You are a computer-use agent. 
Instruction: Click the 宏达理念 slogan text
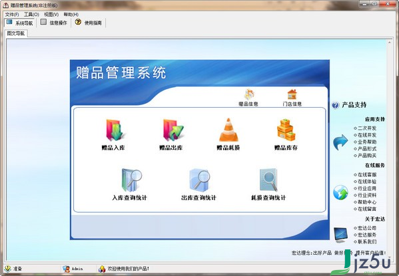pyautogui.click(x=338, y=253)
